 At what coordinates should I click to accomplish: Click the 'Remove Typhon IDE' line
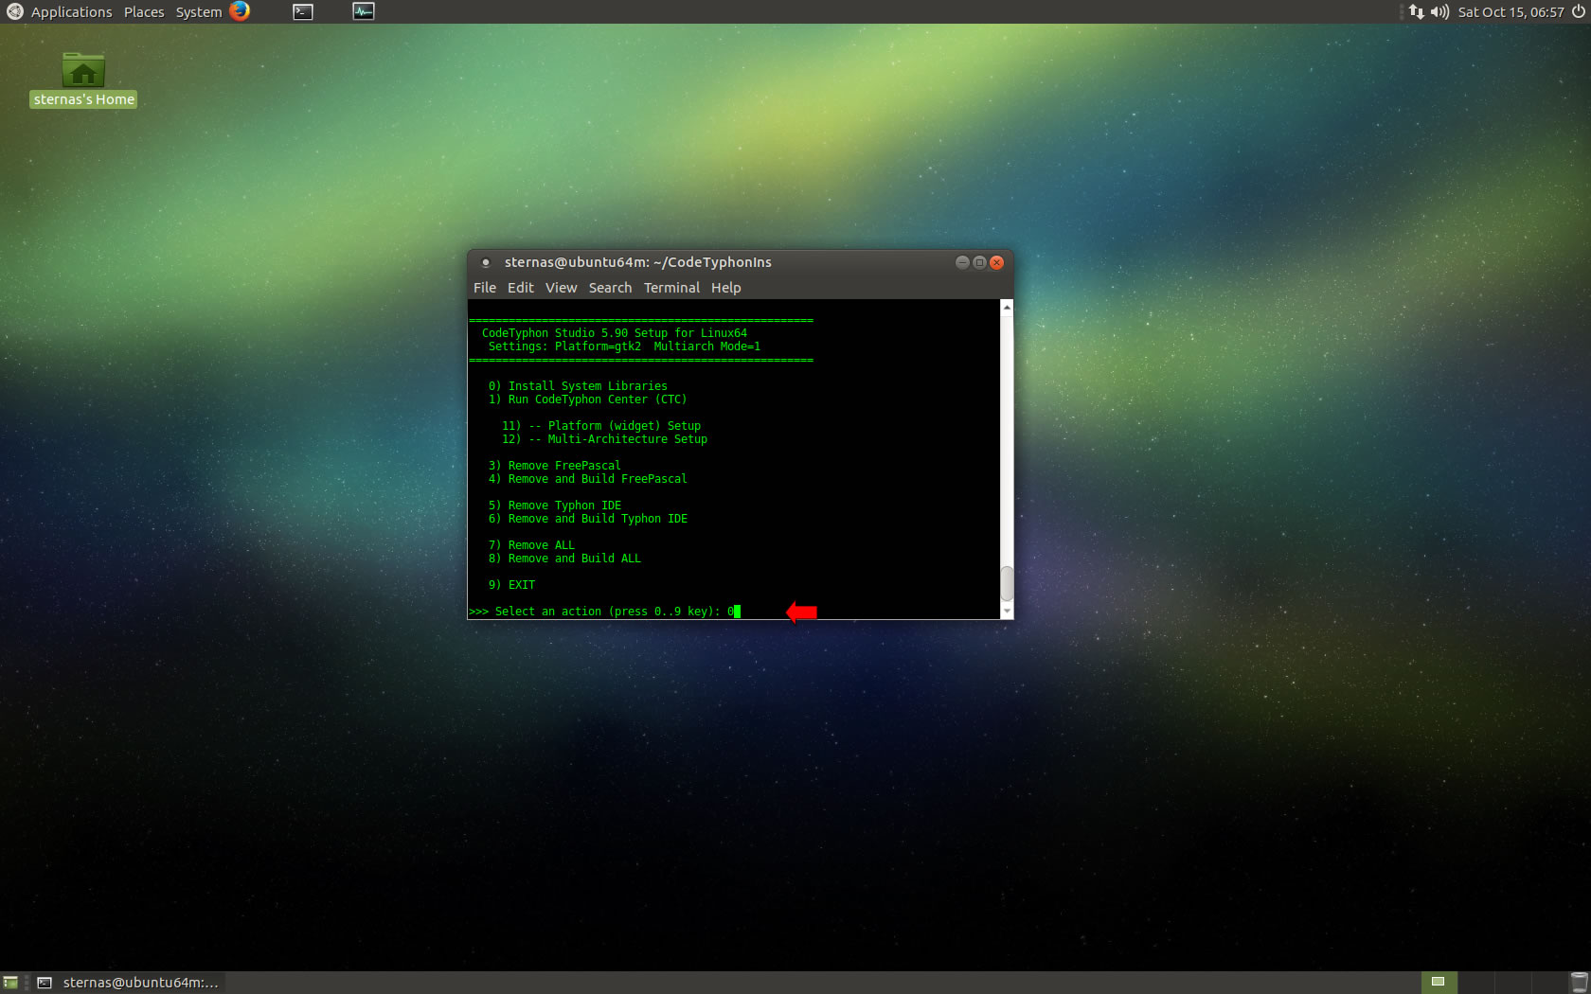point(555,506)
